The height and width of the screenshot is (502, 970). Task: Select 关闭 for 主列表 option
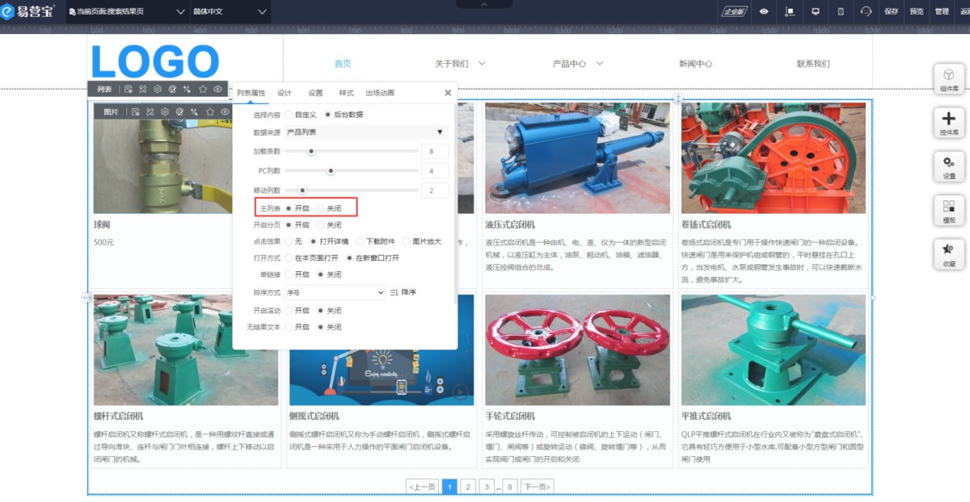[321, 208]
